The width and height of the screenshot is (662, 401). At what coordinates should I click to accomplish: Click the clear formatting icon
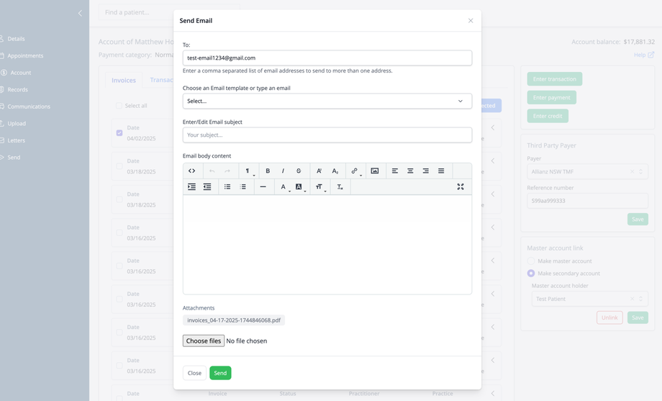click(340, 186)
